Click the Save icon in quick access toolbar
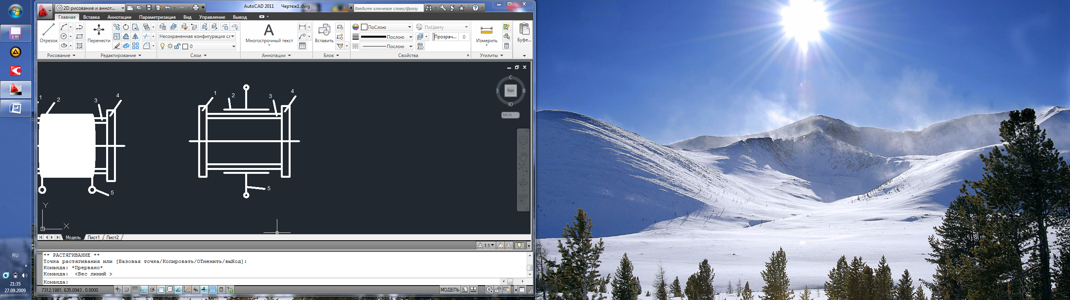Screen dimensions: 1070x300 149,7
